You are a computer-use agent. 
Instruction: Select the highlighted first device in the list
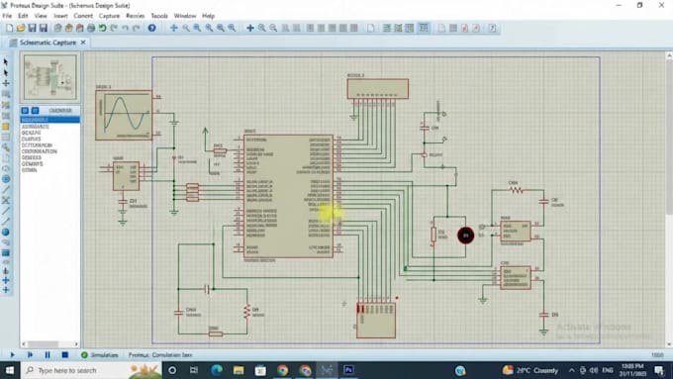(x=49, y=120)
